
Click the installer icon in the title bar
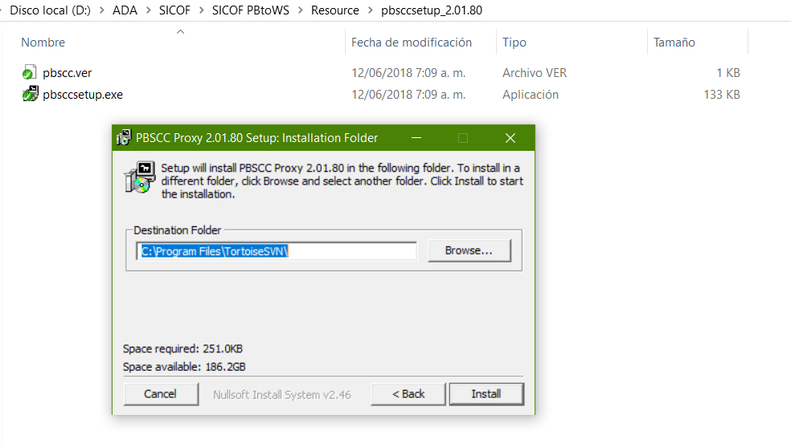(x=124, y=138)
